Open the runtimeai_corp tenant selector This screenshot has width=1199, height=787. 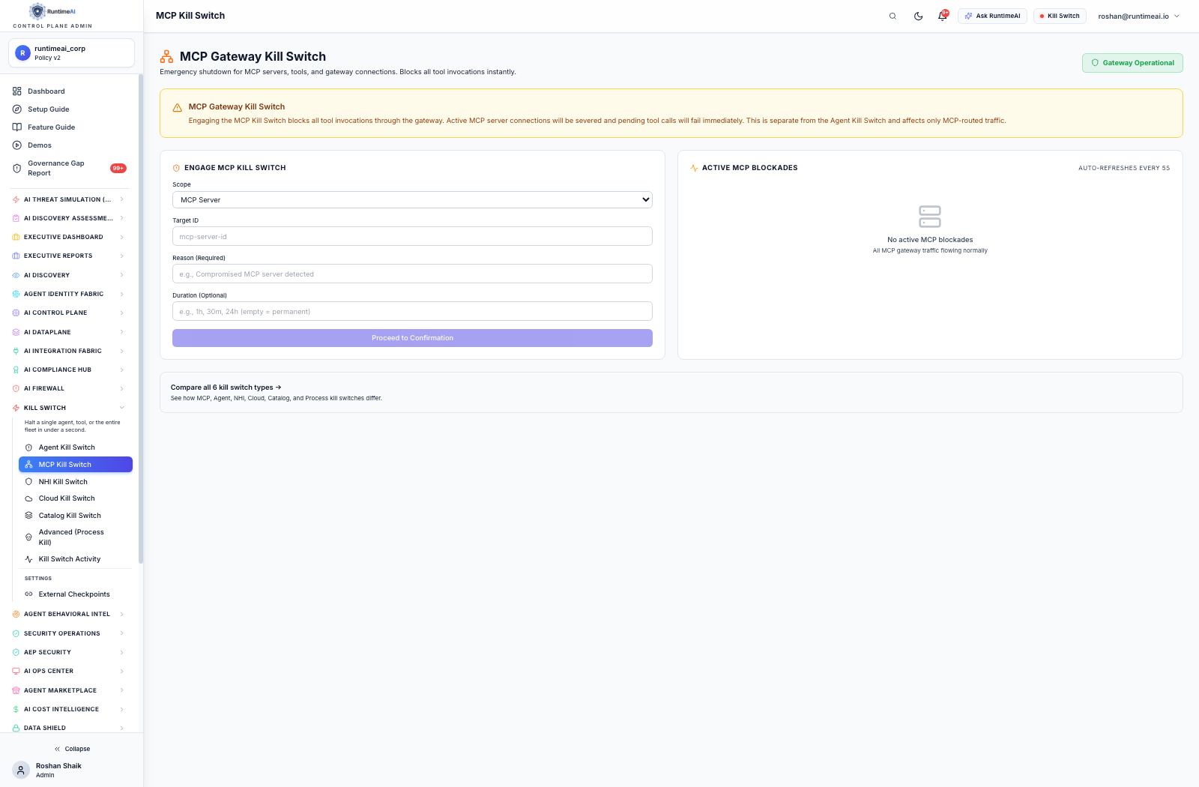tap(72, 53)
